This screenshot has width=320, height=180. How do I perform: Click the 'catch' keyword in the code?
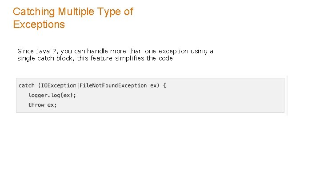26,85
